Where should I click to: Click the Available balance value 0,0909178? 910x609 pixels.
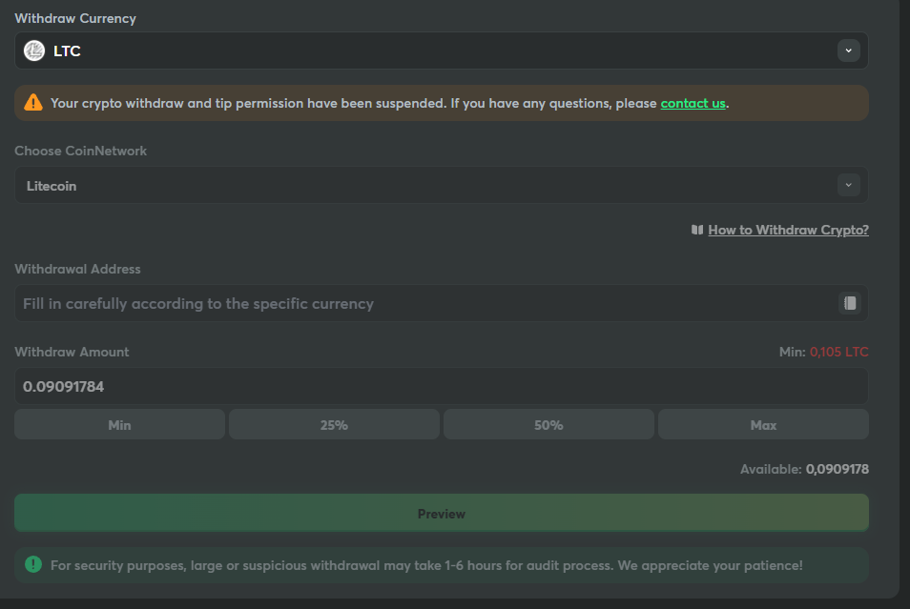tap(837, 469)
